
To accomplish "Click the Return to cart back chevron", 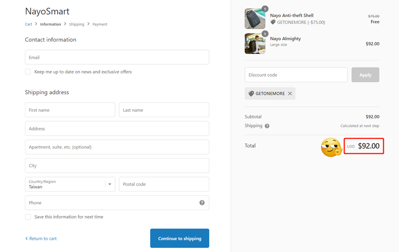I will click(x=26, y=239).
